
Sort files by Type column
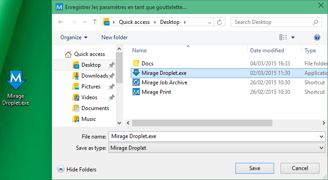pos(310,51)
